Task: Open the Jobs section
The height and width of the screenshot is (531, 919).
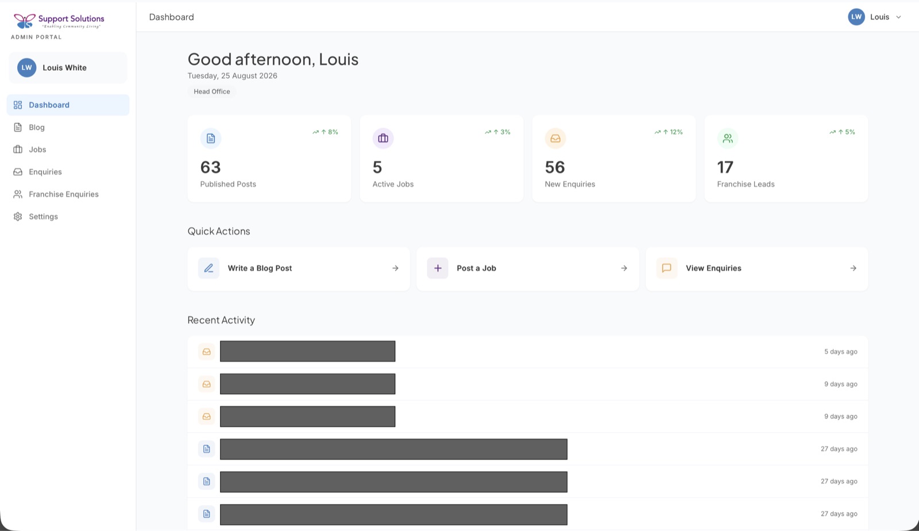Action: tap(68, 149)
